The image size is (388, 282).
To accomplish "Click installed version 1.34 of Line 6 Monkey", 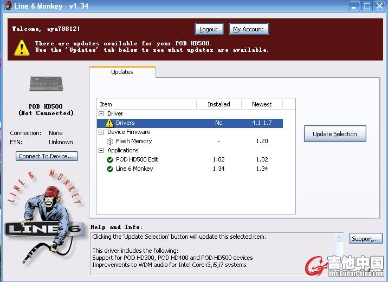I will pos(219,169).
